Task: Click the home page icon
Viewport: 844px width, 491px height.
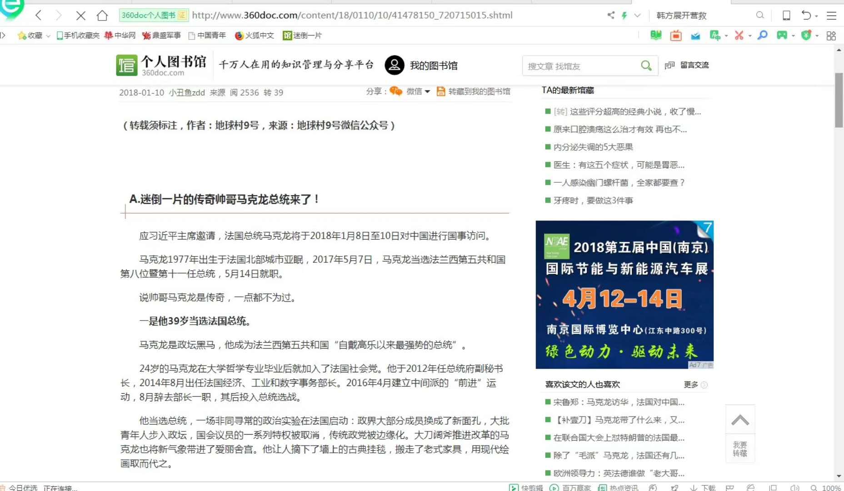Action: click(x=102, y=15)
